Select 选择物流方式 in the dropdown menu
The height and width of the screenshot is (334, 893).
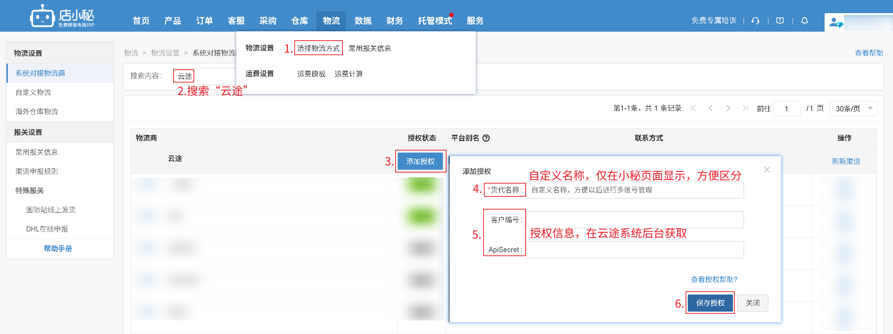click(x=318, y=48)
